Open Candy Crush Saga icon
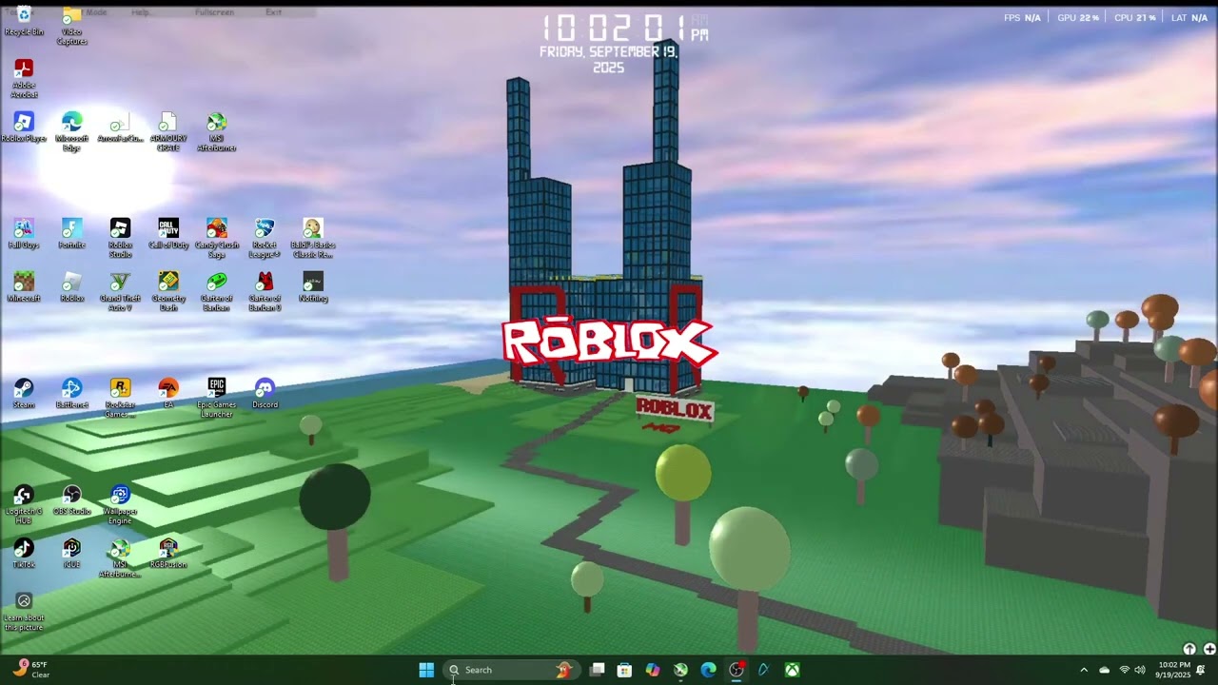 (217, 238)
